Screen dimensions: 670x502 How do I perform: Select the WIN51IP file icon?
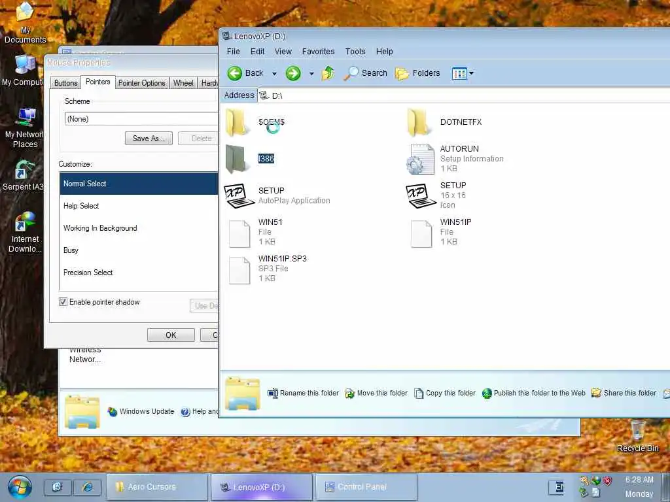click(x=421, y=233)
